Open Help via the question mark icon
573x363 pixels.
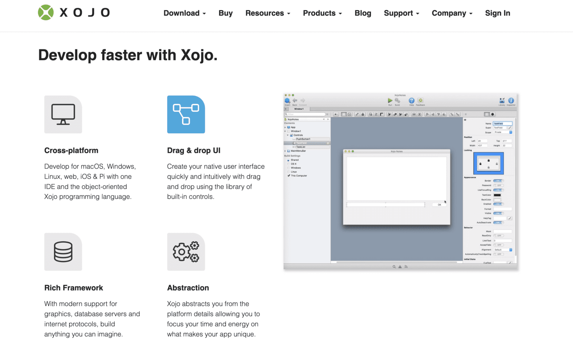411,101
